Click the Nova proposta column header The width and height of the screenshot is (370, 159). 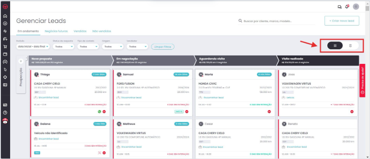pos(70,60)
